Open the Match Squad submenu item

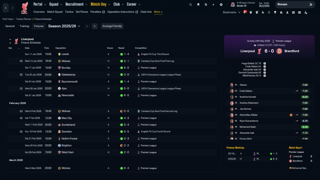click(x=55, y=12)
